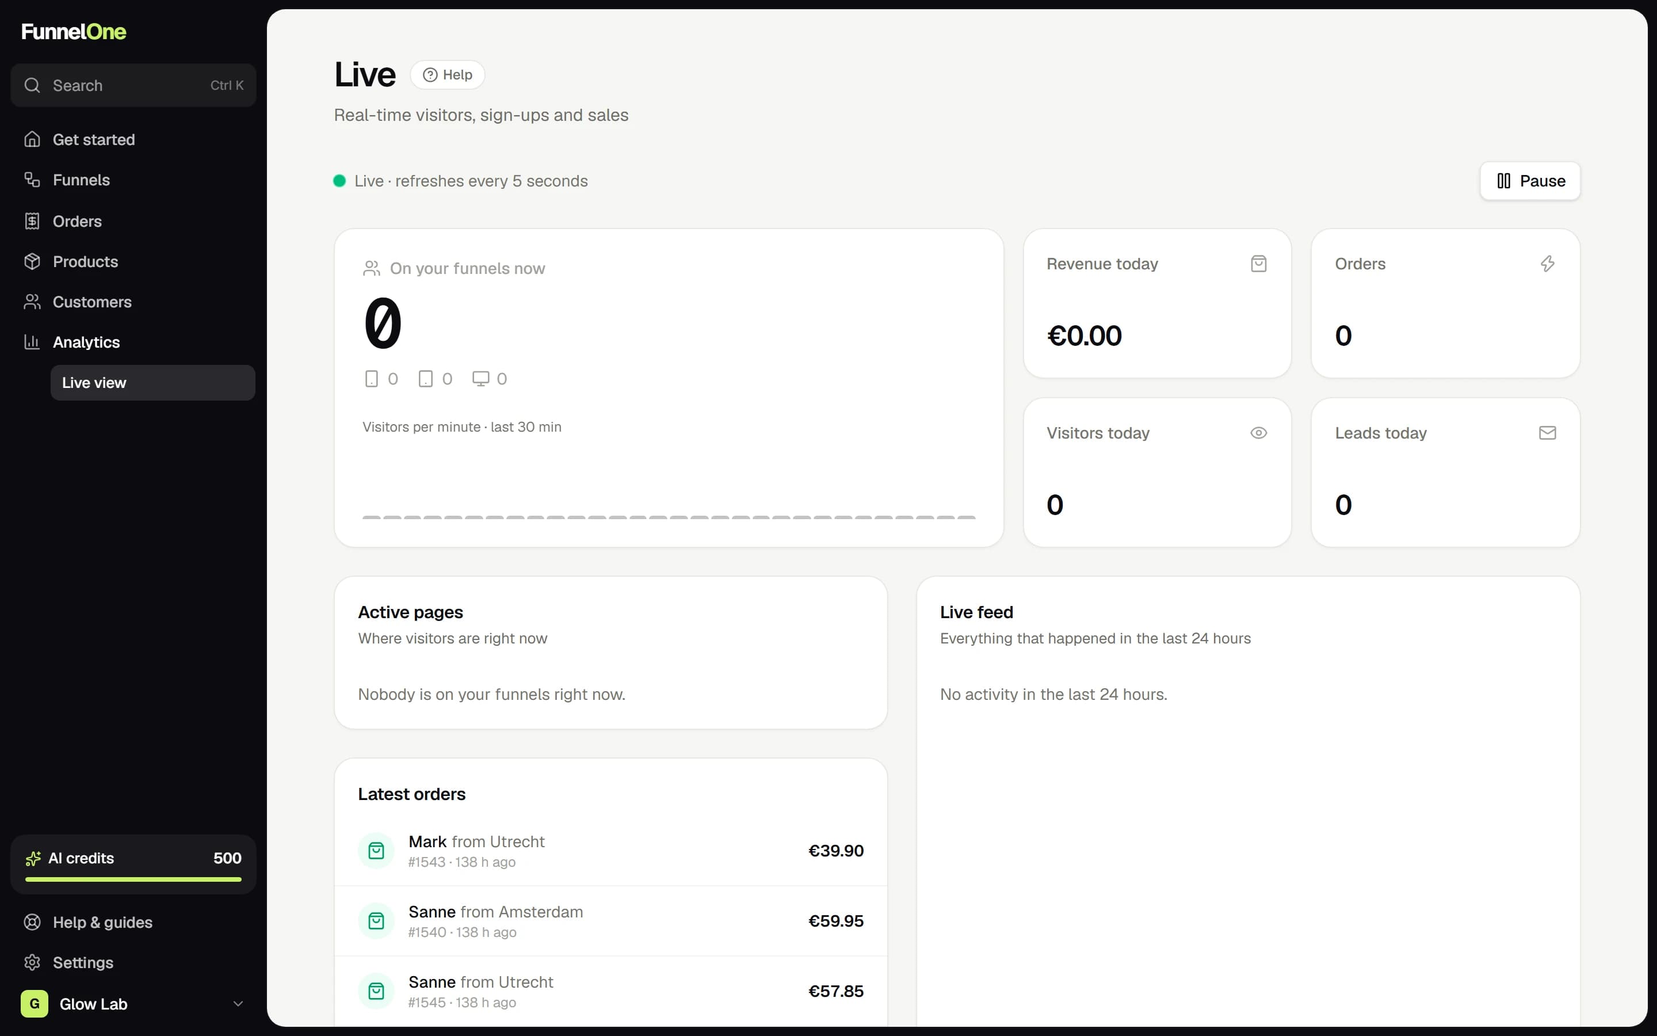
Task: Click the Analytics bar chart icon
Action: [x=32, y=342]
